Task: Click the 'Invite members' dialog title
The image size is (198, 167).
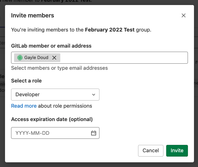Action: coord(32,15)
